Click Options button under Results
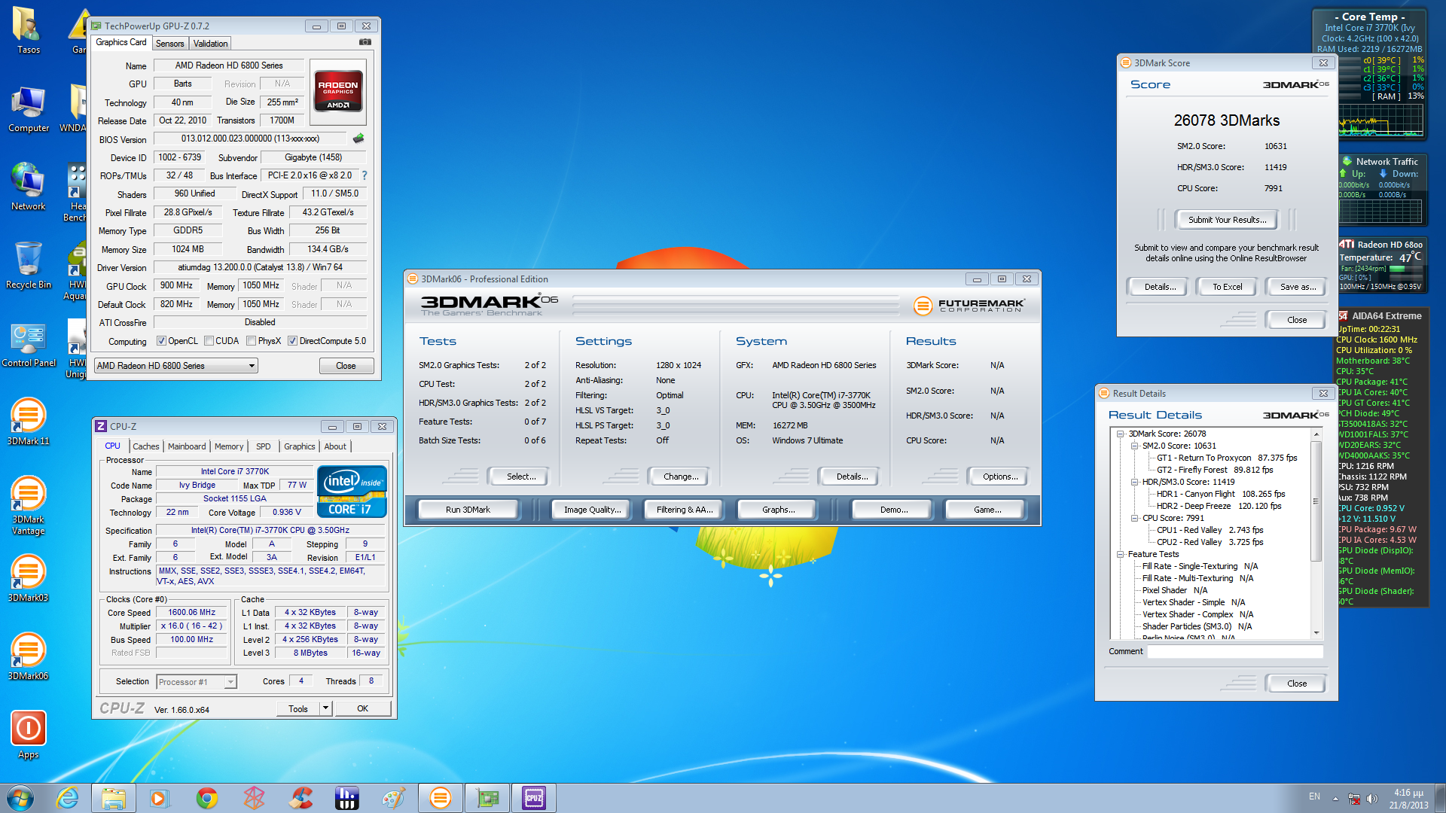 [999, 477]
